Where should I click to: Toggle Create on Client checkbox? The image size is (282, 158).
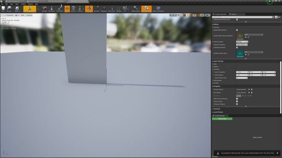coord(237,101)
